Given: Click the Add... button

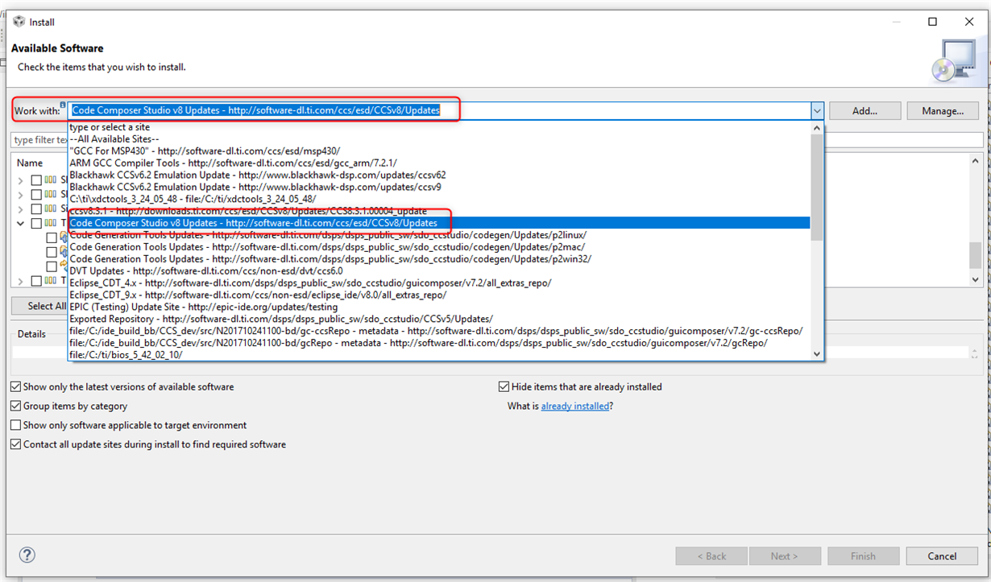Looking at the screenshot, I should (865, 111).
